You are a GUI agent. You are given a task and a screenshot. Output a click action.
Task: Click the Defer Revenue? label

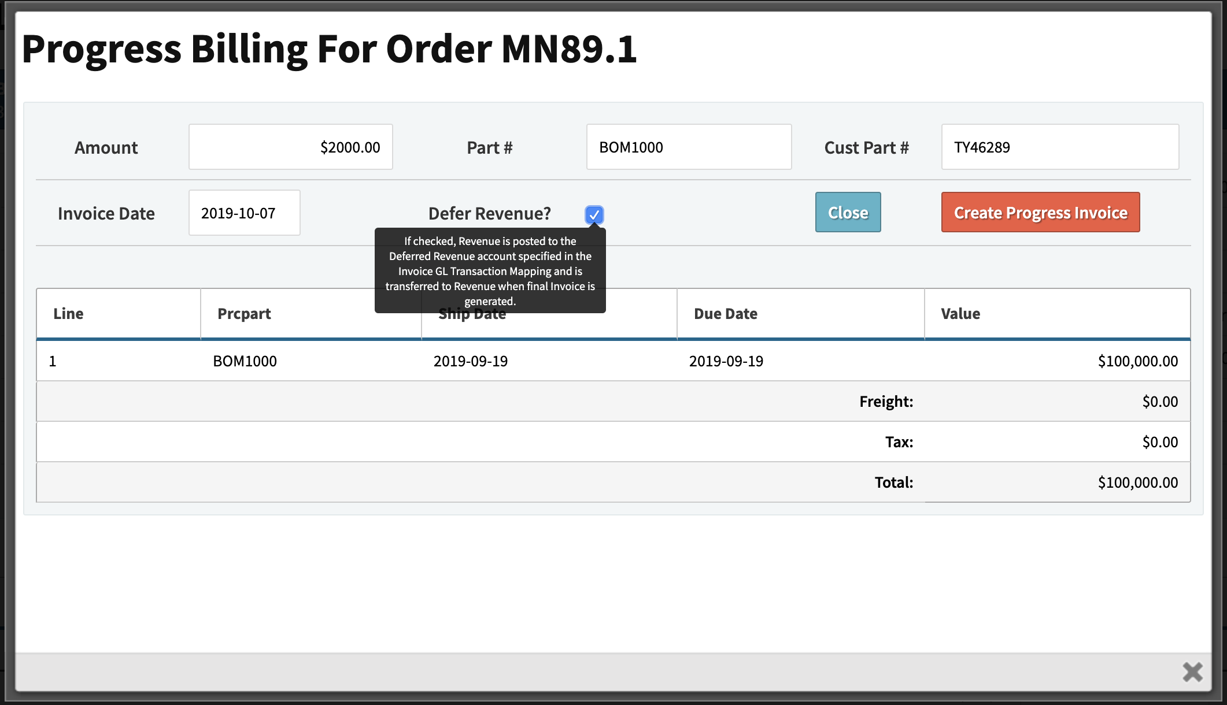tap(490, 214)
